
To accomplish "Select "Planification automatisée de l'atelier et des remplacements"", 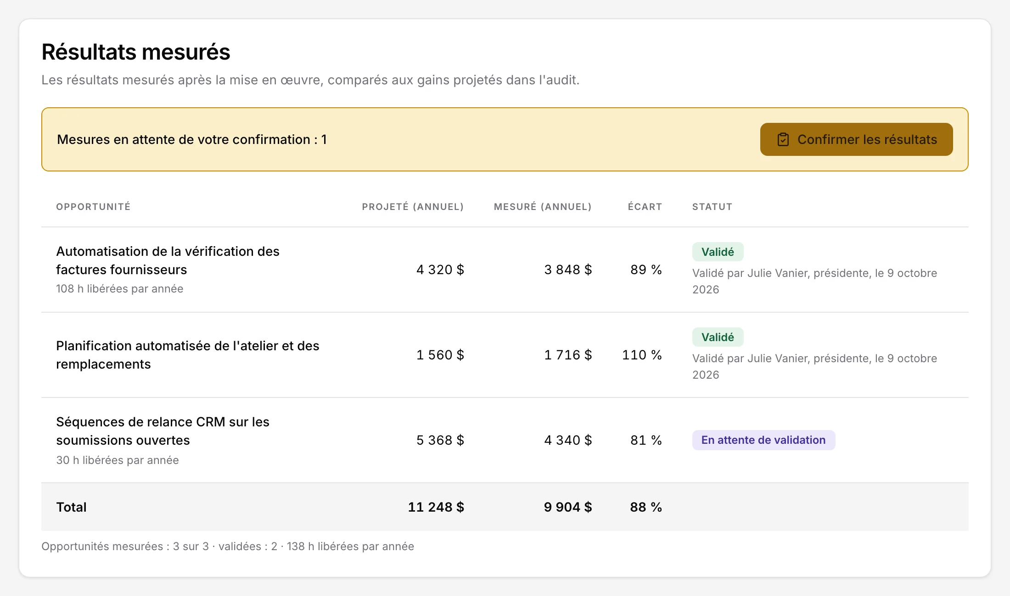I will coord(187,355).
